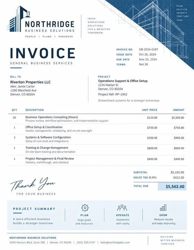Select the $400.00 amount for Project Management
The image size is (194, 250).
click(179, 159)
